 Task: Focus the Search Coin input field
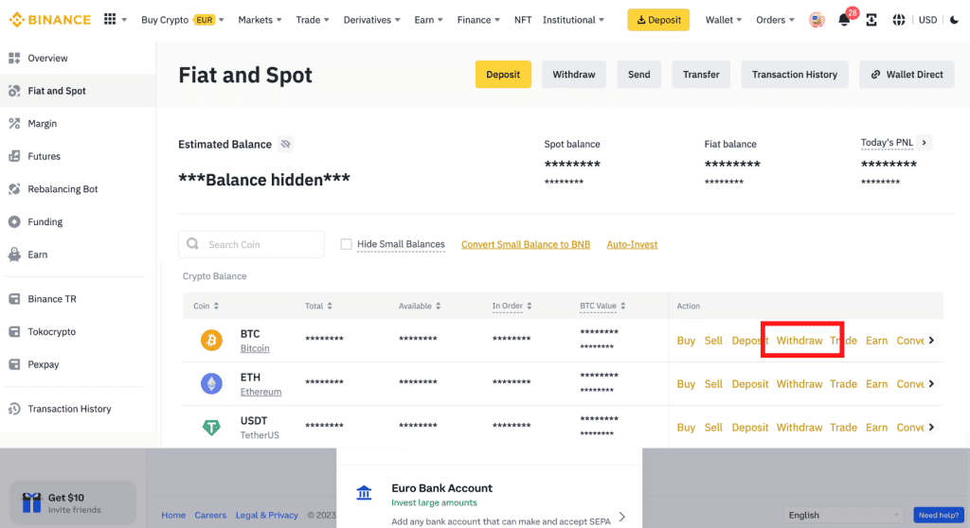click(x=251, y=244)
